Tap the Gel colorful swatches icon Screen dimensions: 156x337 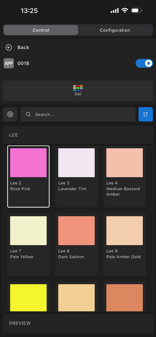[78, 88]
